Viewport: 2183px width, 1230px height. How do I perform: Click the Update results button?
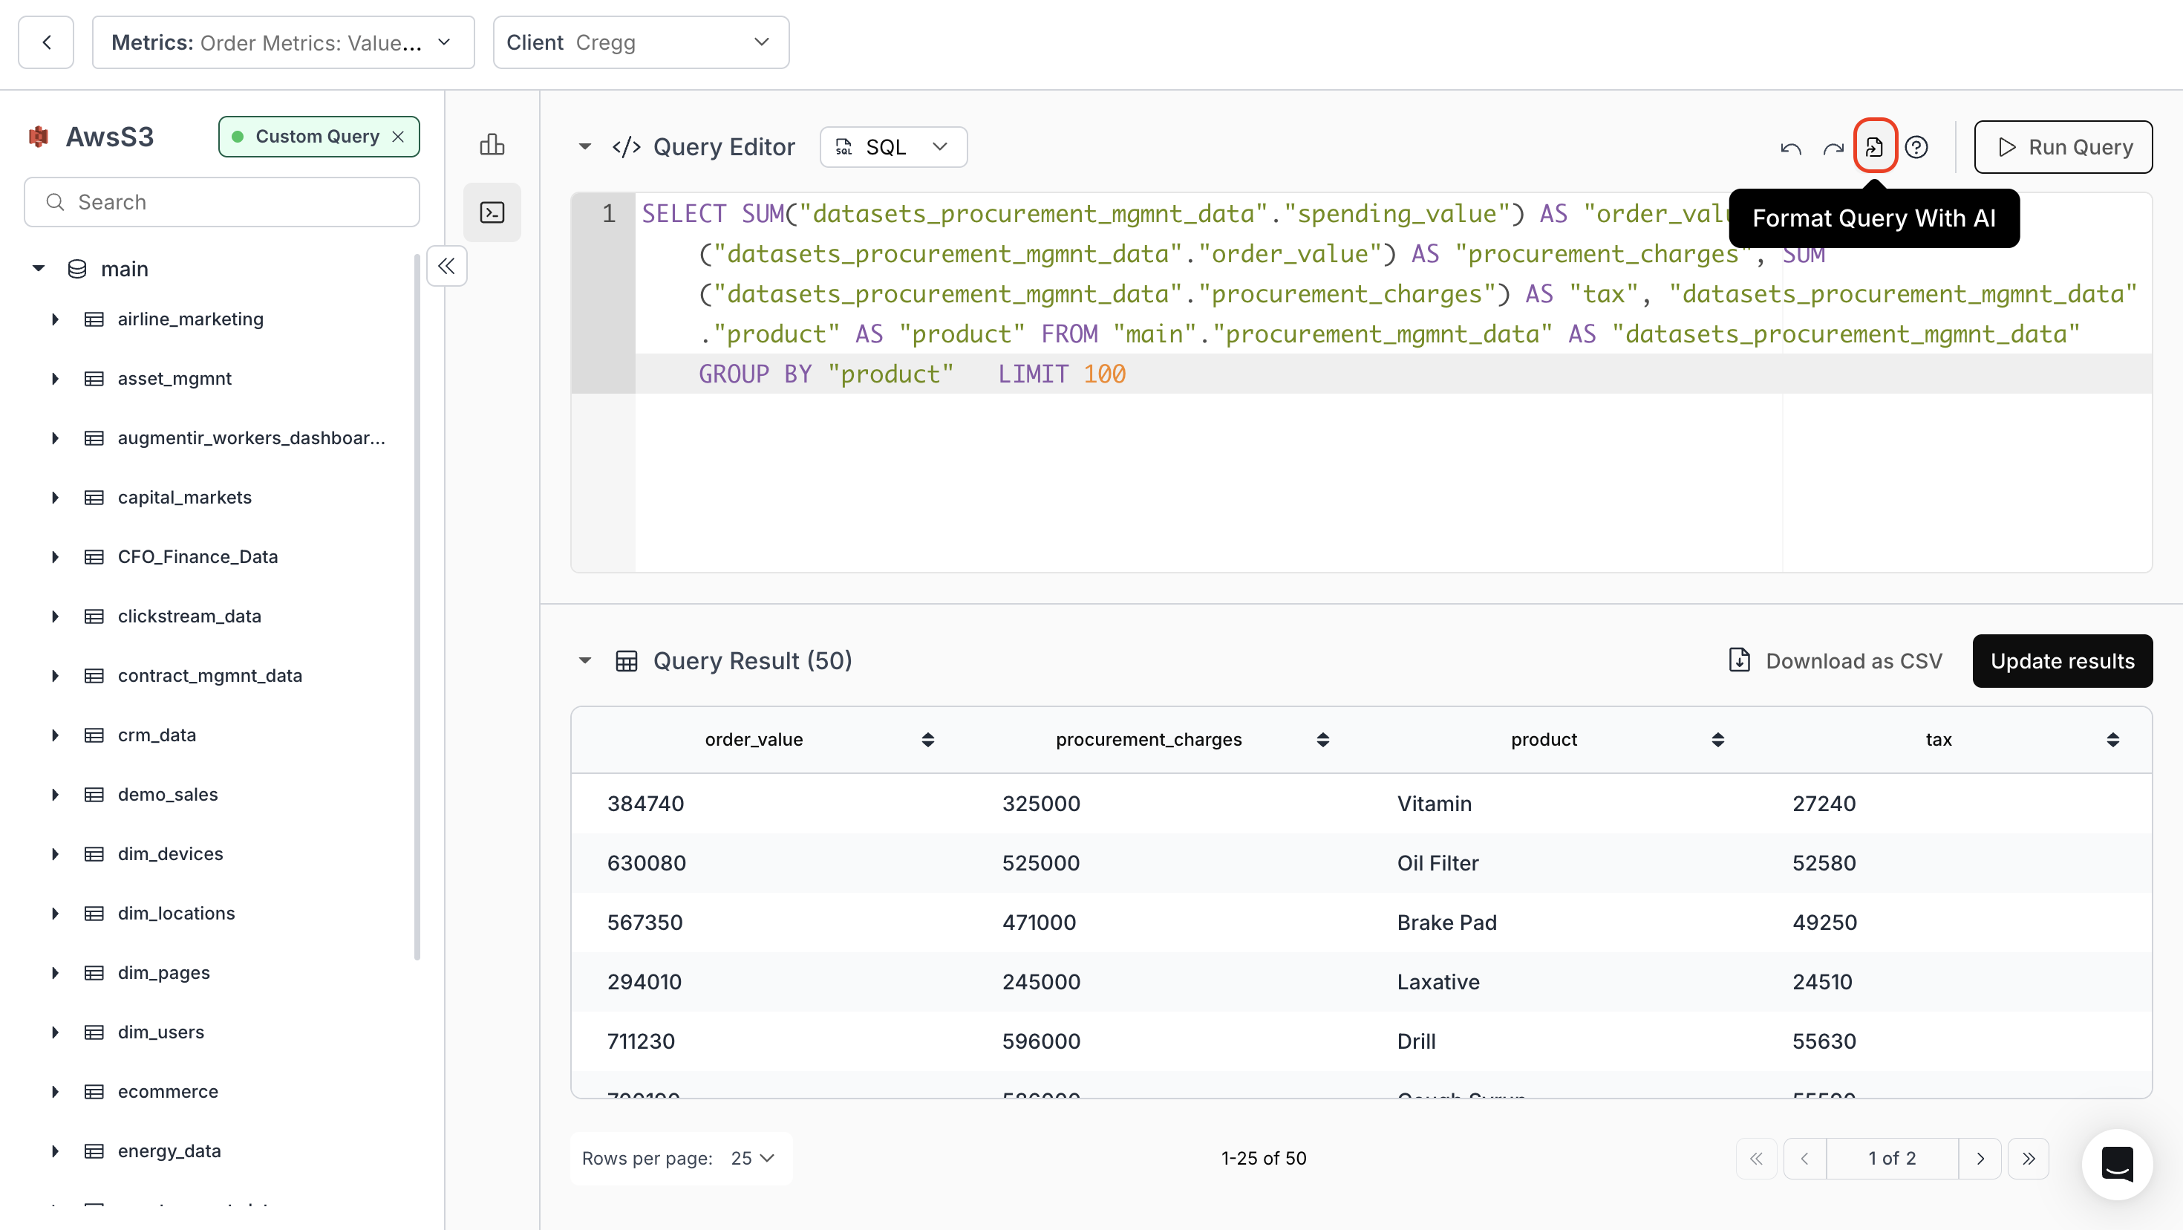(2063, 660)
